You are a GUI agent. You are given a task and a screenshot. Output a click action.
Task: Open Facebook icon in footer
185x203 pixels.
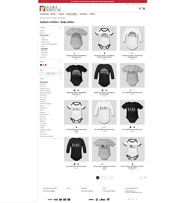coord(136,199)
